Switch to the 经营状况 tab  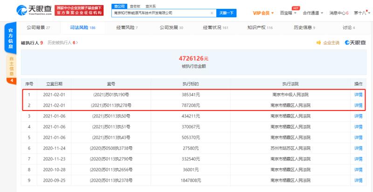pyautogui.click(x=215, y=27)
